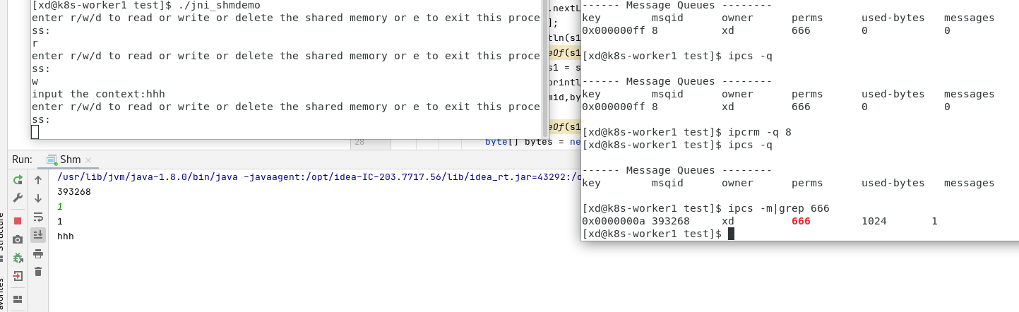Attach debugger using the bug icon
The height and width of the screenshot is (312, 1019).
(18, 258)
